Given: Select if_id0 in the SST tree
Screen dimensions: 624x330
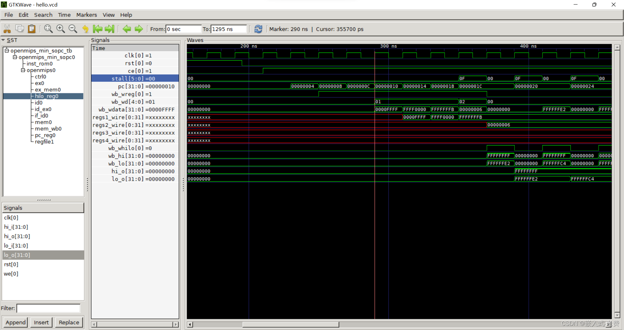Looking at the screenshot, I should pos(42,115).
